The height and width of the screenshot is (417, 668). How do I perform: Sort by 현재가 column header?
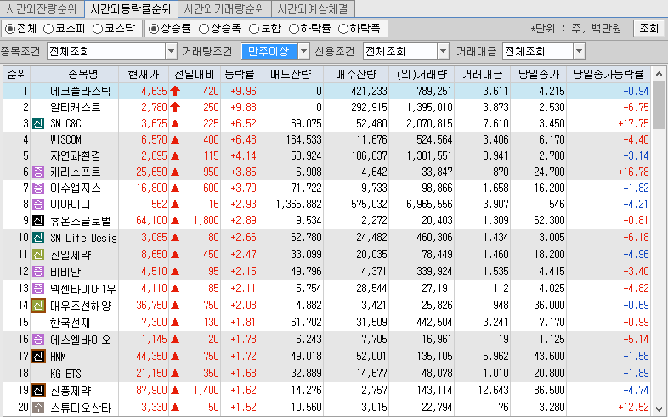point(144,75)
